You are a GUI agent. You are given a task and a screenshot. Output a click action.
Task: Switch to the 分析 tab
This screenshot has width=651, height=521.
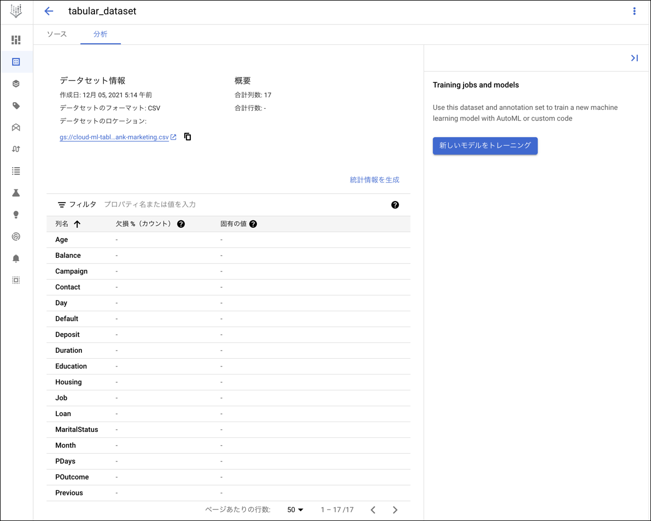(101, 34)
